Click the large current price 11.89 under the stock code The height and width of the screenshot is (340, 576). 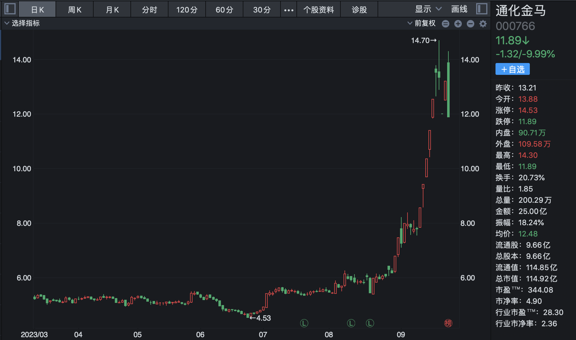pyautogui.click(x=513, y=41)
